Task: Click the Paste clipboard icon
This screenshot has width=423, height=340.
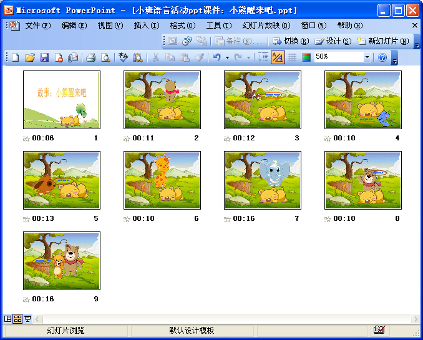Action: [x=185, y=57]
